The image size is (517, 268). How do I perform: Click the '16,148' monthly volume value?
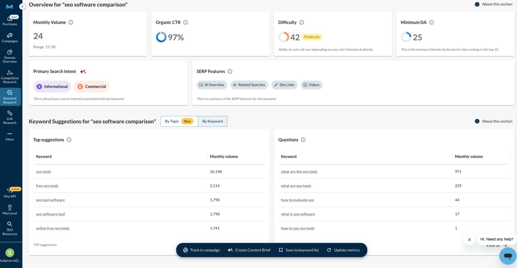tap(216, 172)
